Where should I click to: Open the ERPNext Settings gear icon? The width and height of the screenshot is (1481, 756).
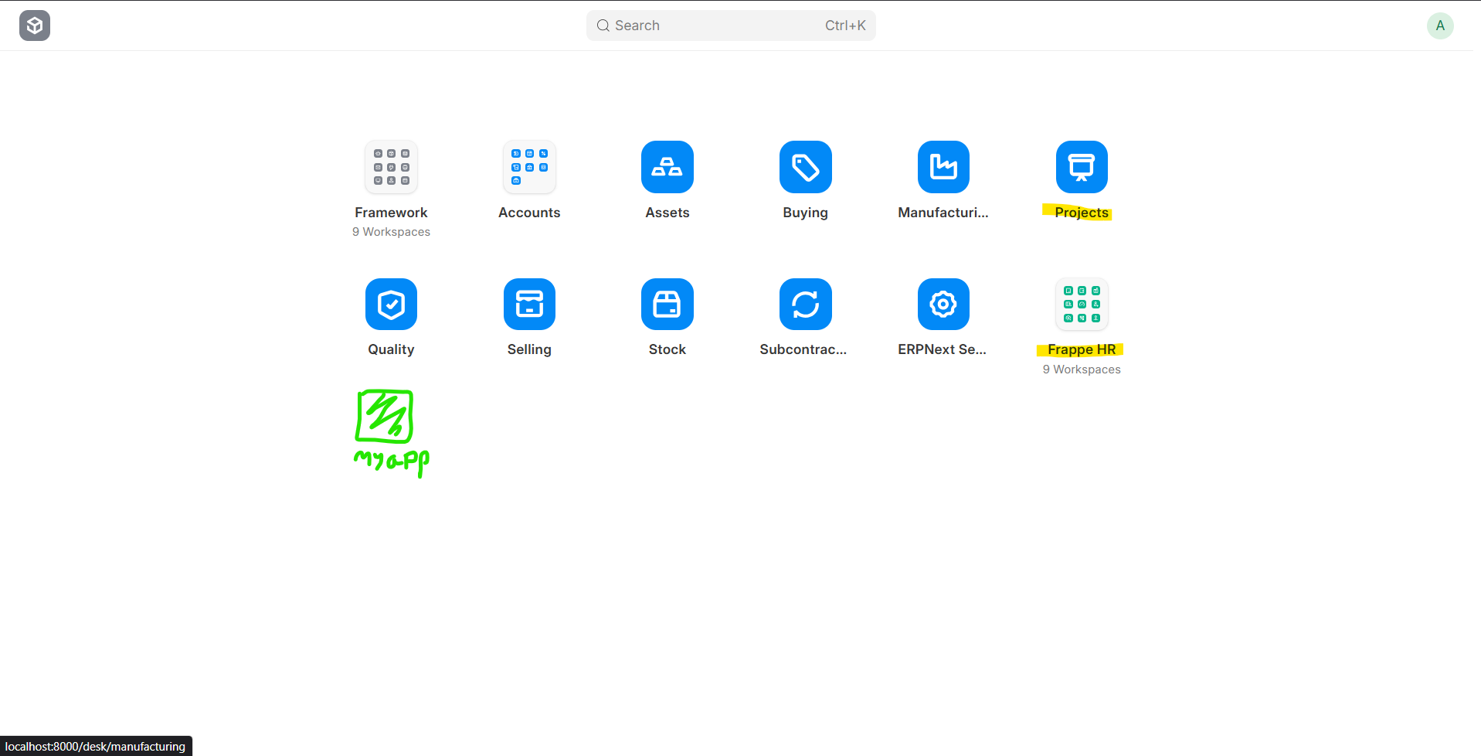(x=943, y=305)
